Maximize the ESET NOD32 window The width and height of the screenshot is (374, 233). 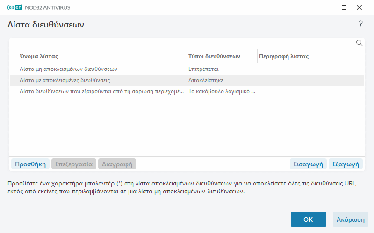[344, 7]
